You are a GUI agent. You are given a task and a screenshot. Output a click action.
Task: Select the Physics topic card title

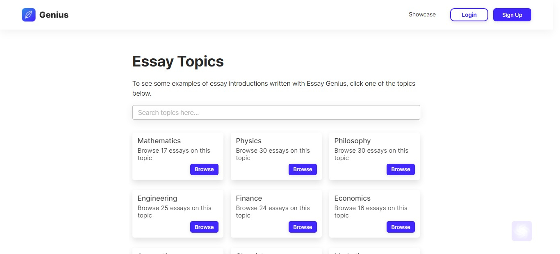(249, 141)
